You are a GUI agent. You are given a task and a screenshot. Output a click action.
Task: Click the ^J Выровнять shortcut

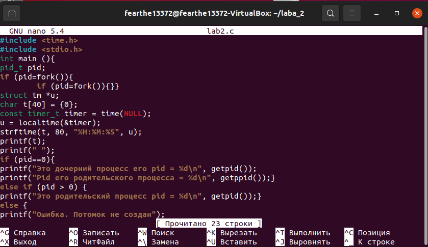303,242
